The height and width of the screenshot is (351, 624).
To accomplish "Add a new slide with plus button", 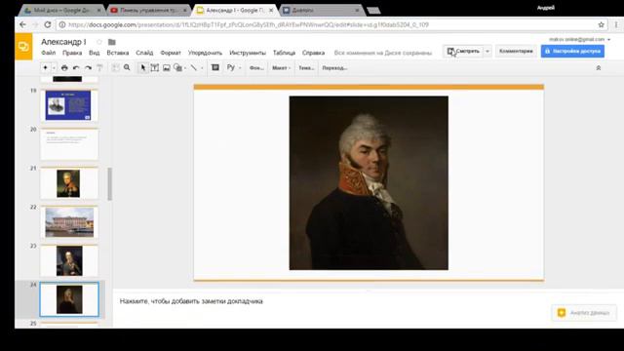I will [46, 67].
